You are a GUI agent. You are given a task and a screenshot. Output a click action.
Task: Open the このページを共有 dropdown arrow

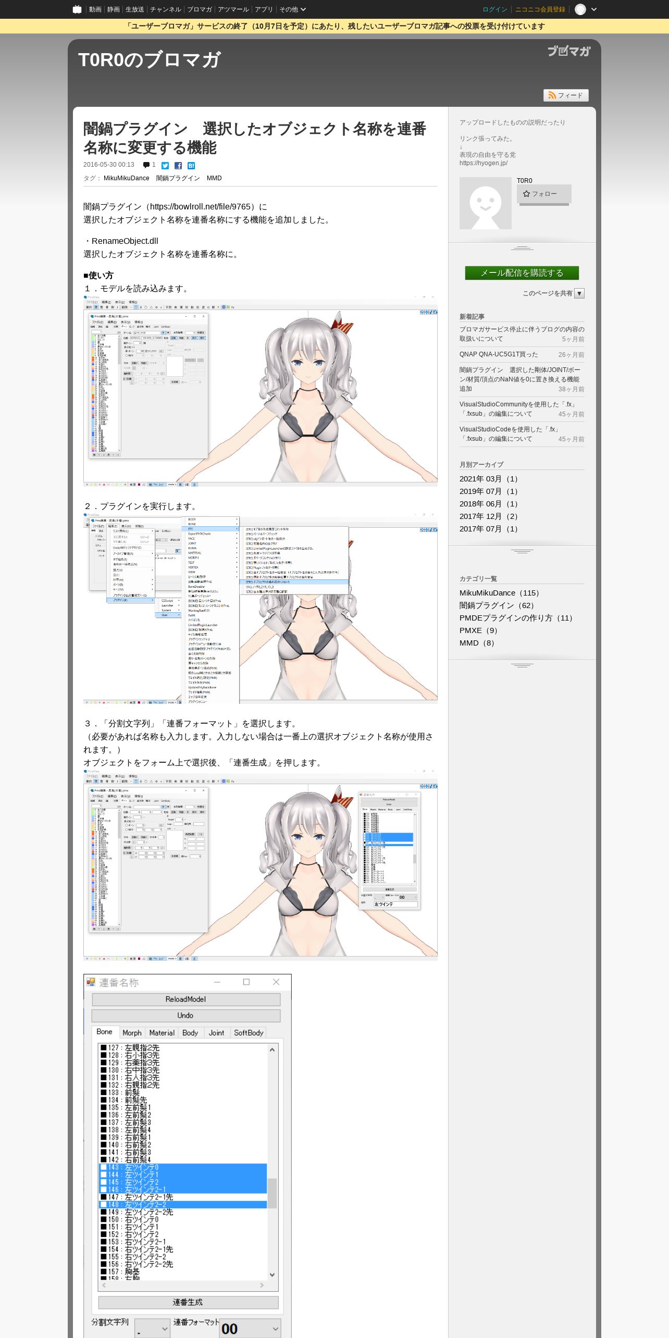coord(579,293)
